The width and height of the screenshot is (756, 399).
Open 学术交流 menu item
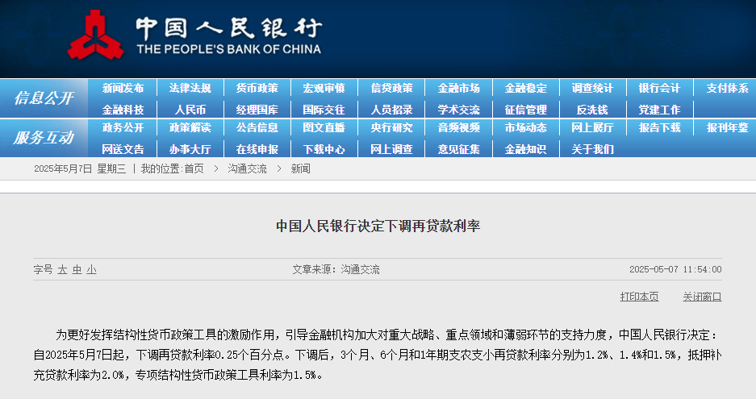tap(458, 110)
